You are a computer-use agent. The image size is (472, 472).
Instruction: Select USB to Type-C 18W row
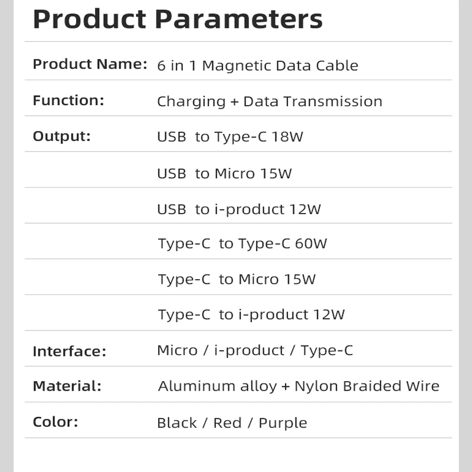click(x=230, y=137)
